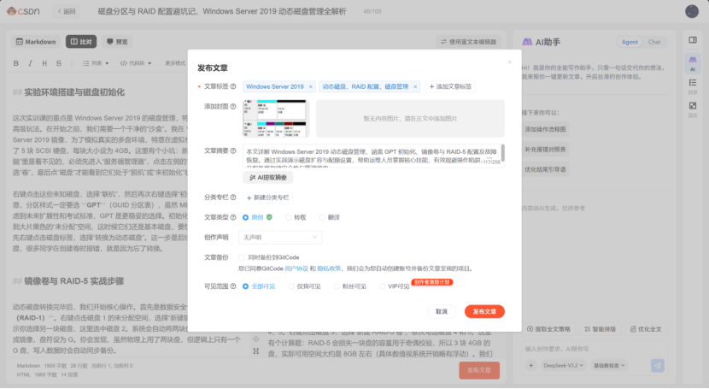This screenshot has width=709, height=389.
Task: Switch to 预览 preview mode
Action: point(117,42)
